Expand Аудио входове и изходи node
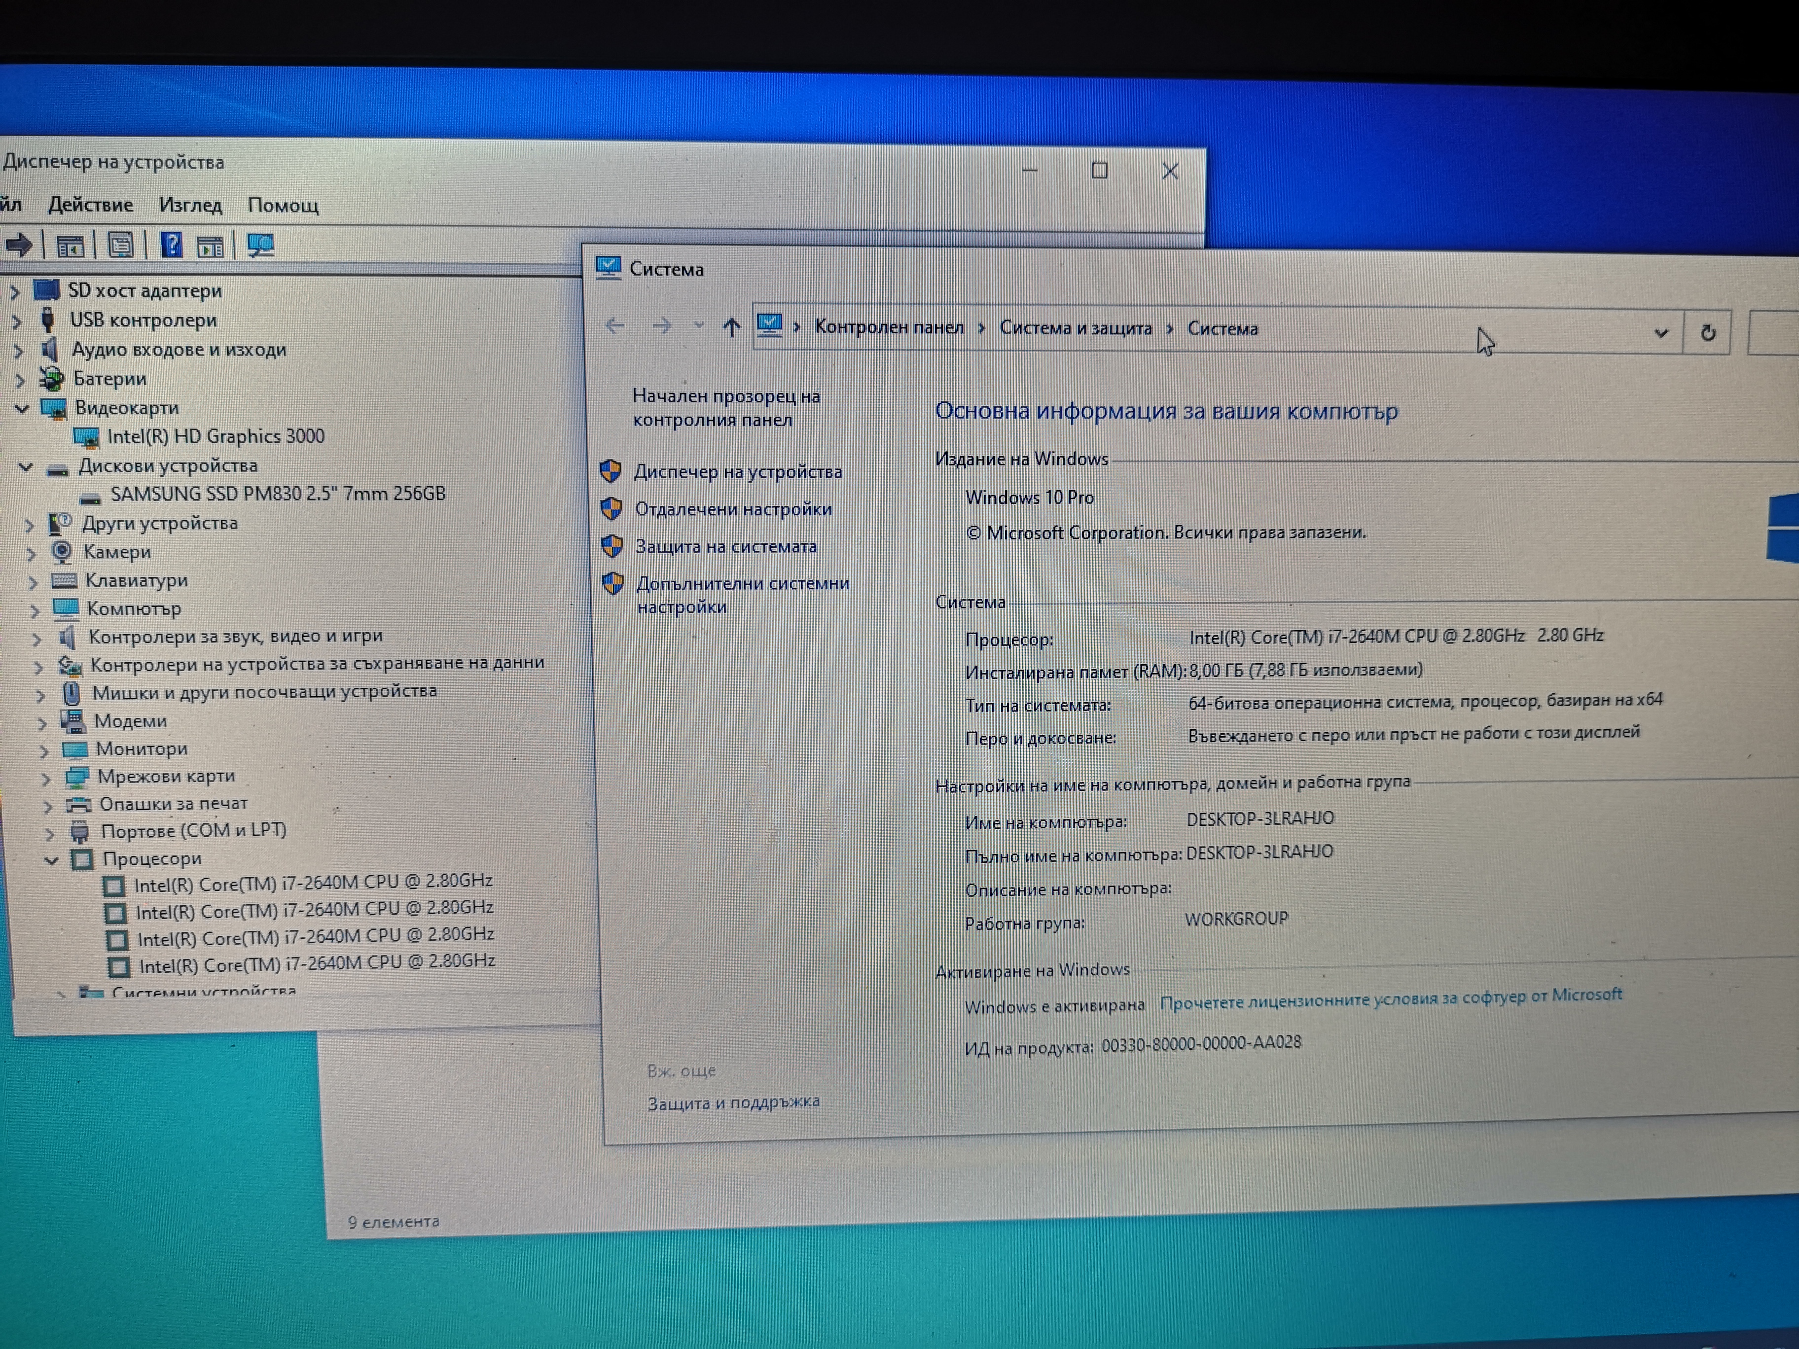 pos(19,351)
